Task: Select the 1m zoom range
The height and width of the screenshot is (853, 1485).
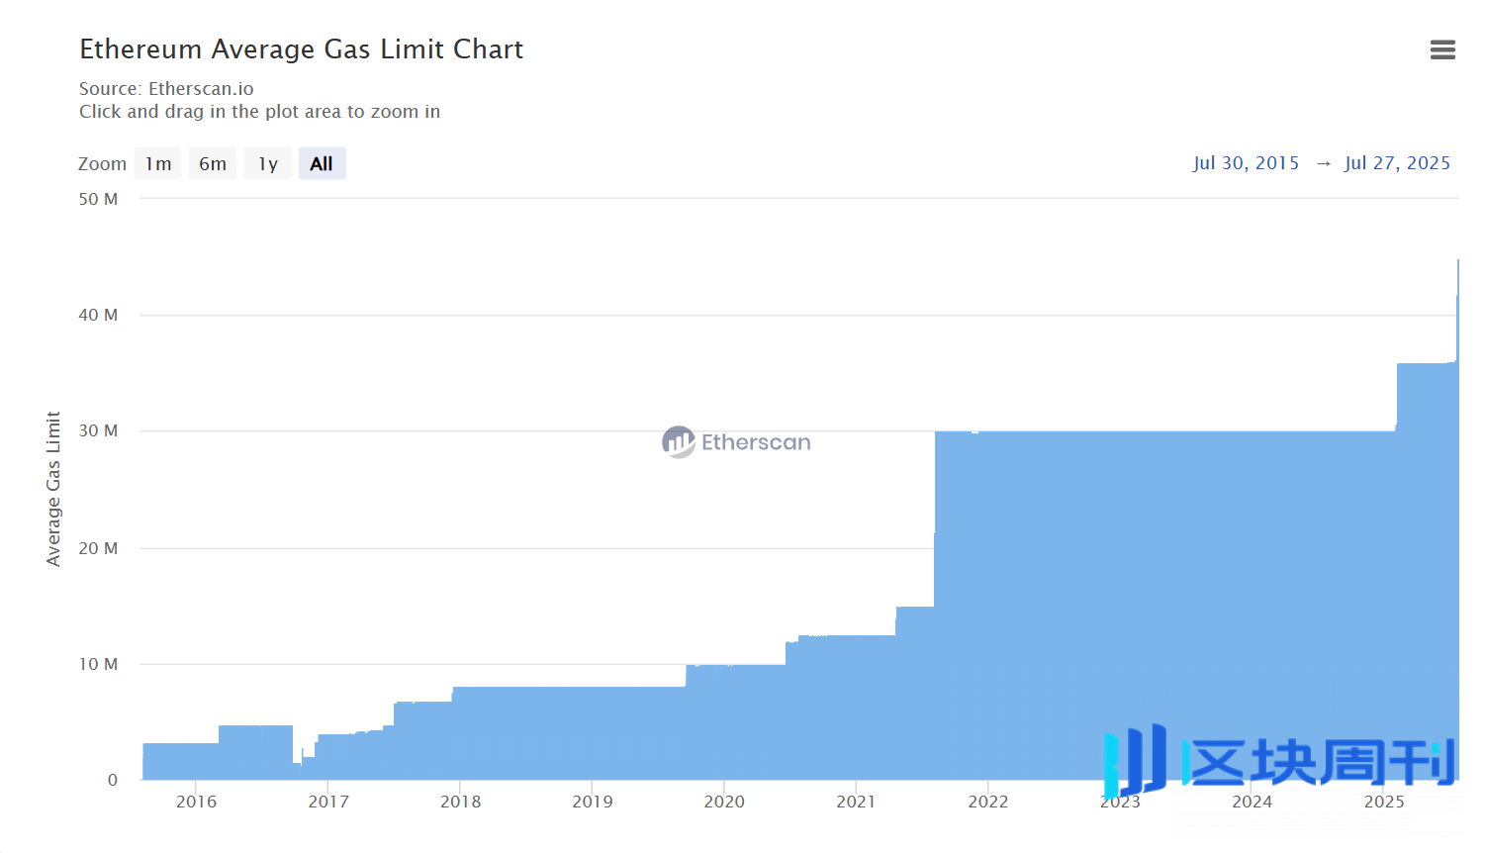Action: point(158,163)
